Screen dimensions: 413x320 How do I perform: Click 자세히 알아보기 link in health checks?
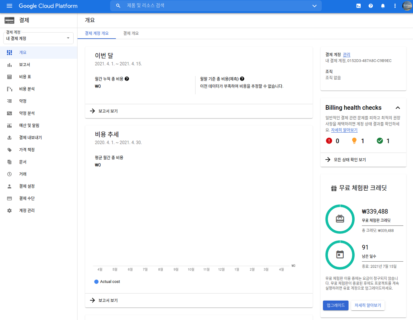pos(344,130)
